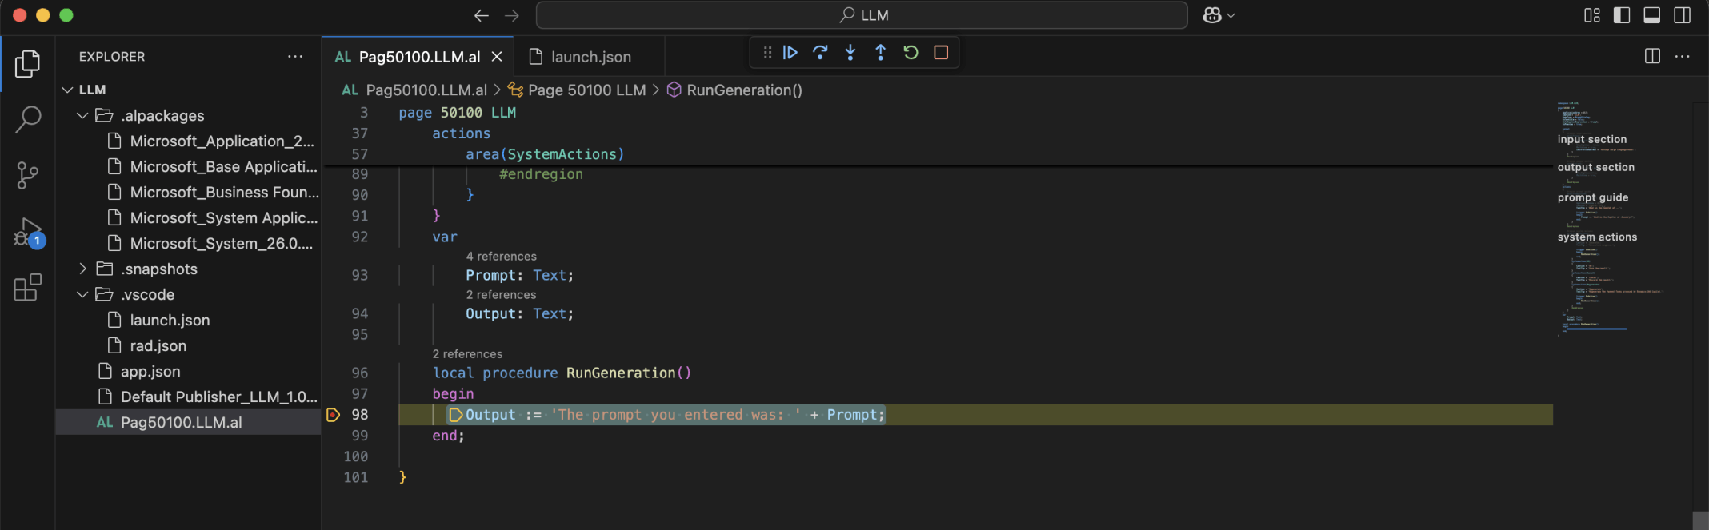Expand the .snapshots folder
Screen dimensions: 1709x530
82,269
